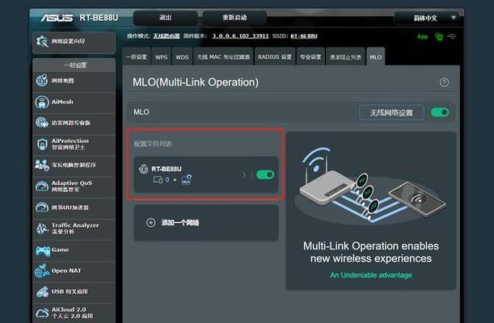The height and width of the screenshot is (323, 494).
Task: Switch to the WDS tab
Action: click(182, 57)
